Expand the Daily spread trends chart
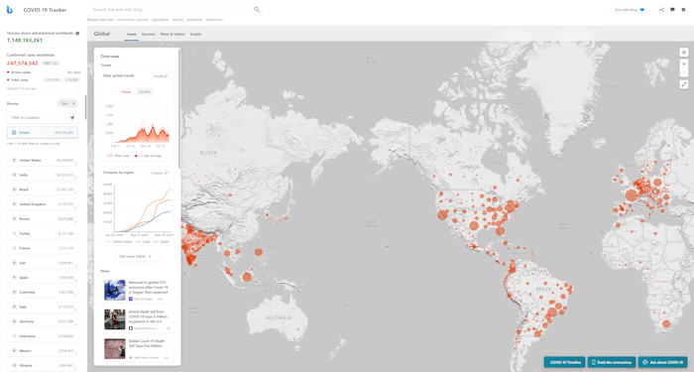This screenshot has height=372, width=694. click(x=161, y=76)
